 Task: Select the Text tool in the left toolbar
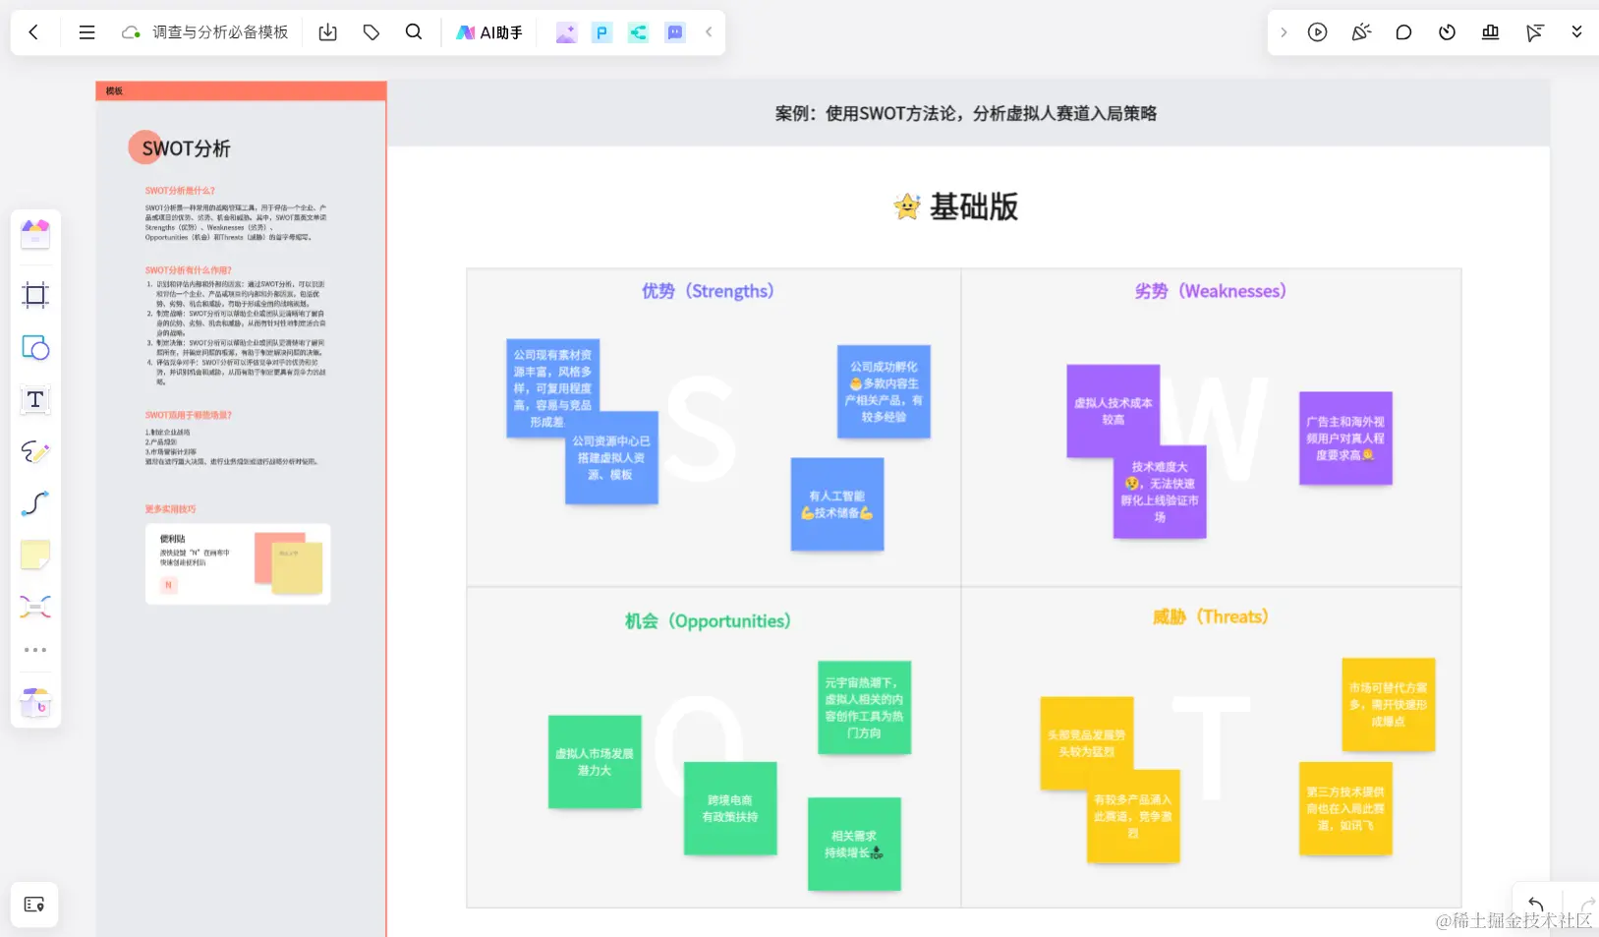coord(34,399)
